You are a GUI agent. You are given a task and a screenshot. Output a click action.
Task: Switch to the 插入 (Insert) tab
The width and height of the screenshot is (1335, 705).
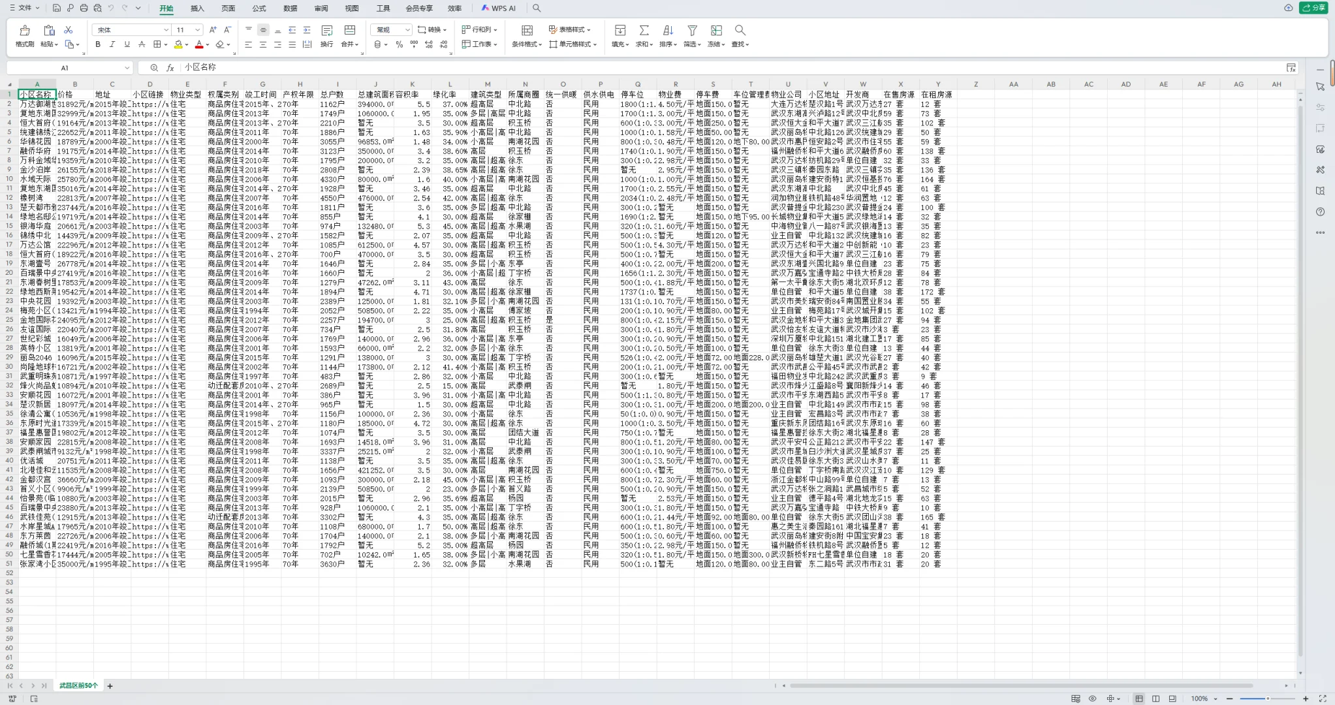click(x=197, y=8)
